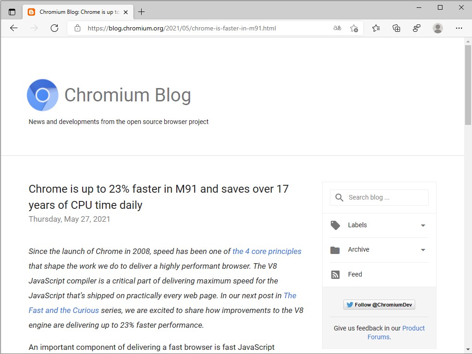Click the Archive folder icon

(x=335, y=250)
